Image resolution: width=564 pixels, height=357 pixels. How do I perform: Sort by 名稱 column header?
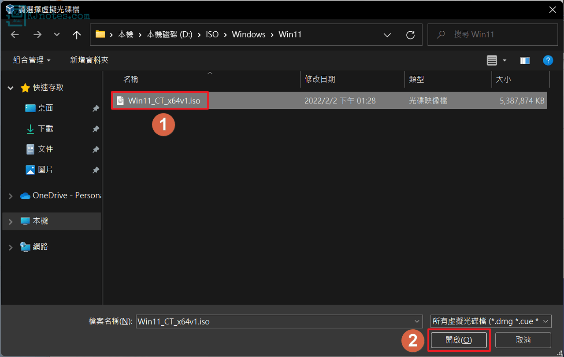click(x=131, y=79)
